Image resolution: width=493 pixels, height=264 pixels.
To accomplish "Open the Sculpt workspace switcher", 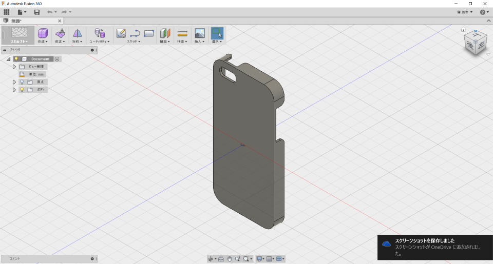I will [x=18, y=35].
